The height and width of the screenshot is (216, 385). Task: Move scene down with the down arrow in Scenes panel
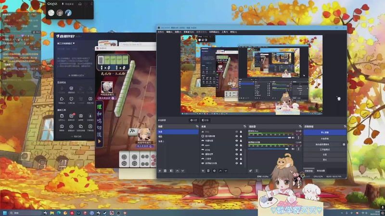183,171
